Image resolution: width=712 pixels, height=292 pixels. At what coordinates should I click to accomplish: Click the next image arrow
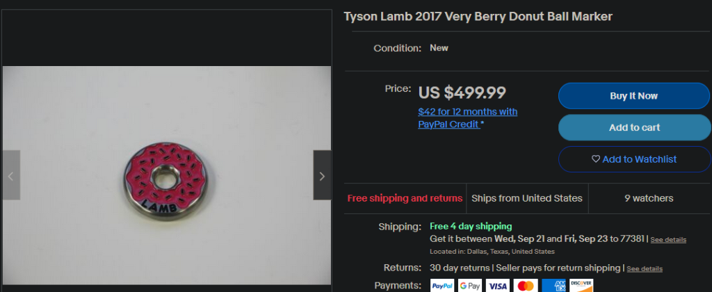pos(322,176)
